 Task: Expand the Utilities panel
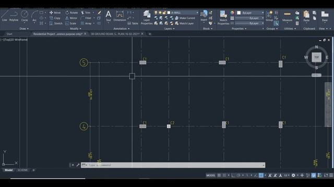point(290,29)
